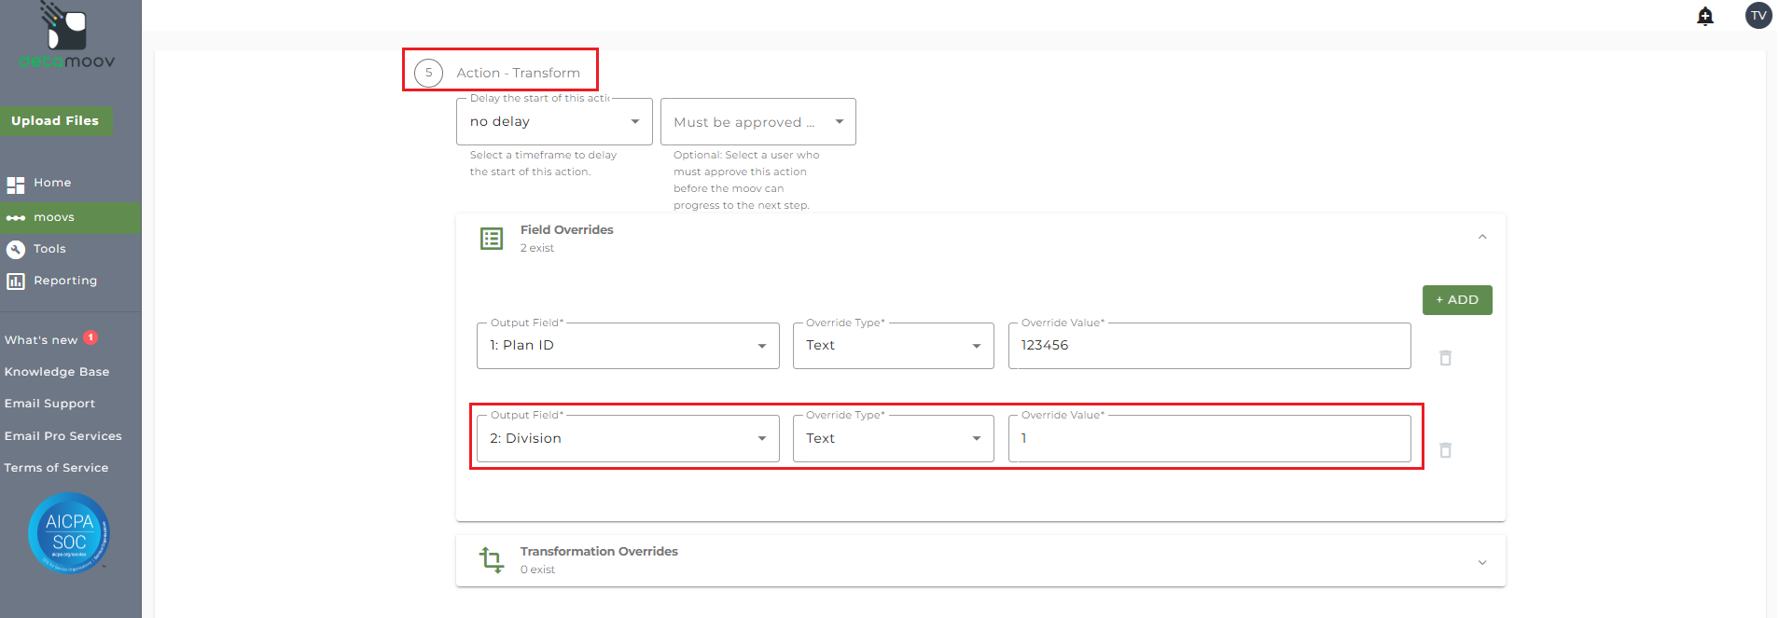Click the datamoov logo
This screenshot has width=1778, height=618.
(67, 37)
